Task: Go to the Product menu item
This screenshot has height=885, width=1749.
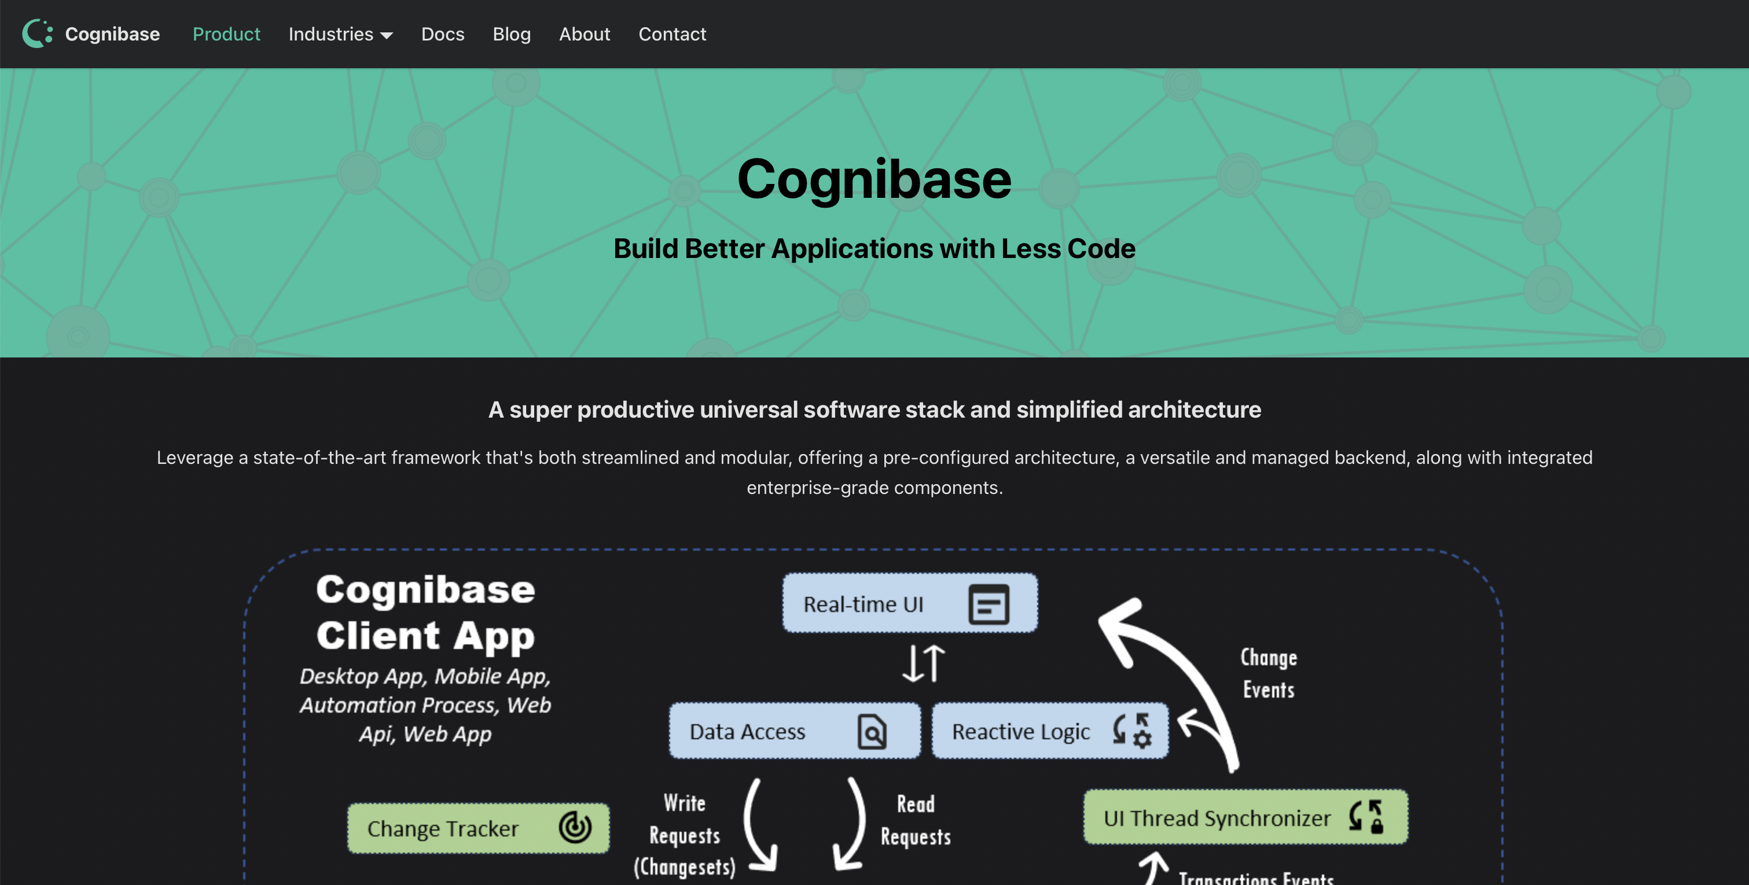Action: pos(226,34)
